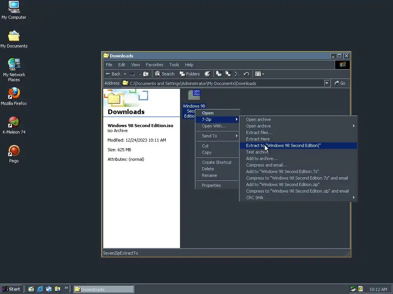This screenshot has height=294, width=393.
Task: Click the Downloads taskbar button
Action: 104,289
